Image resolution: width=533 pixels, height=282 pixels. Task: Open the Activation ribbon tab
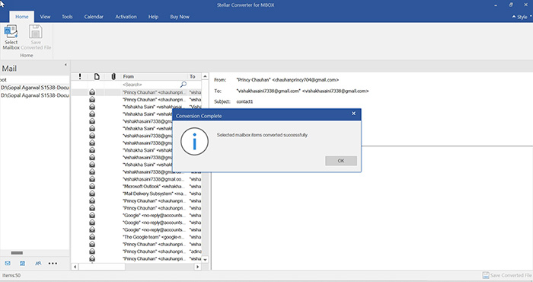[126, 17]
